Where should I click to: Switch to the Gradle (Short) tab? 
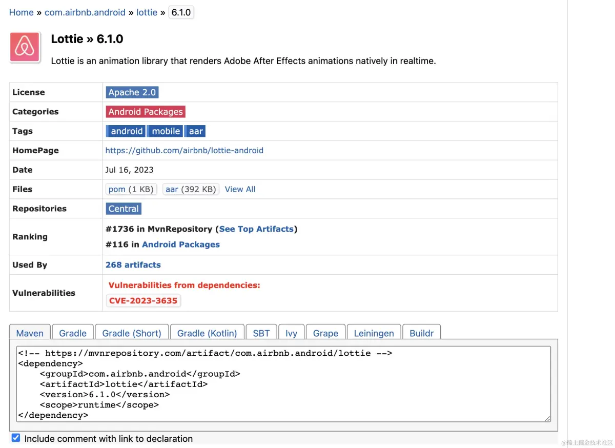point(132,333)
